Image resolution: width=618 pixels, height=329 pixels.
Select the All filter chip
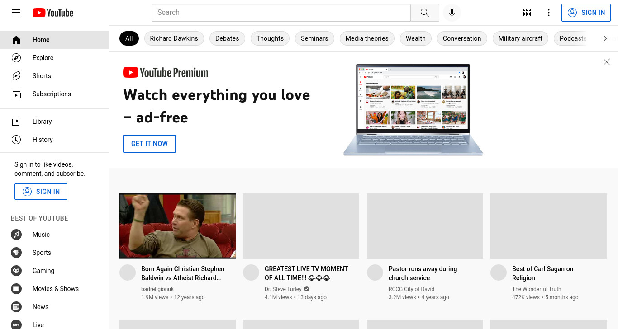coord(129,38)
